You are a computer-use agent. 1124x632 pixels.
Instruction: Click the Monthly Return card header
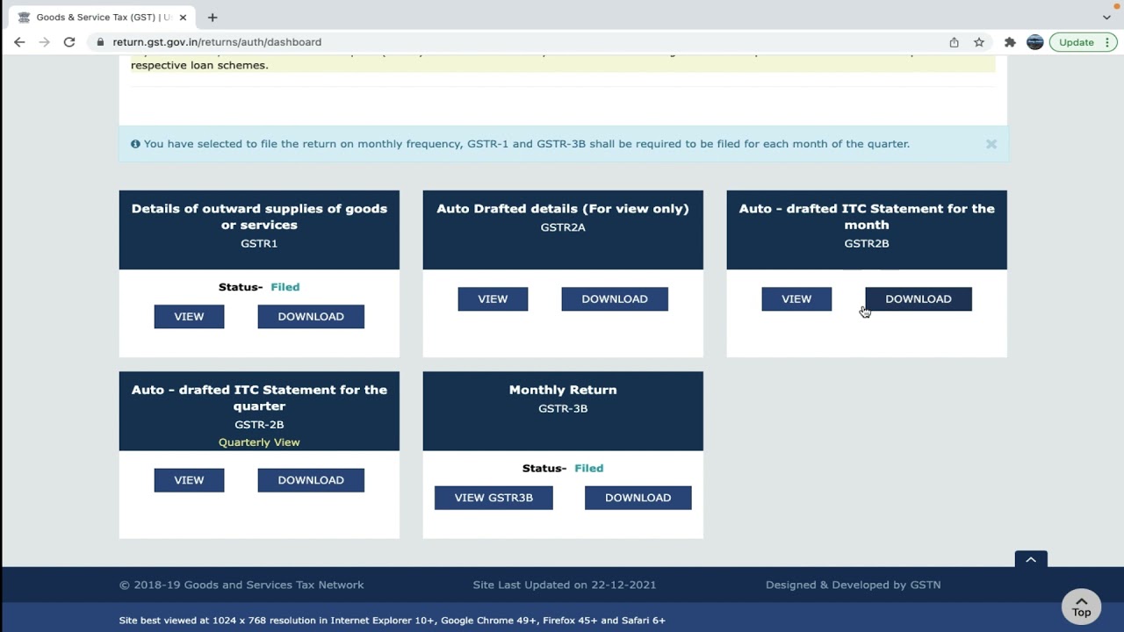[563, 411]
